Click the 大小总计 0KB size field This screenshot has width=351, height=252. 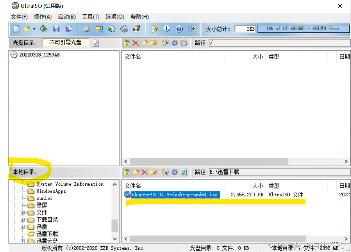[245, 29]
